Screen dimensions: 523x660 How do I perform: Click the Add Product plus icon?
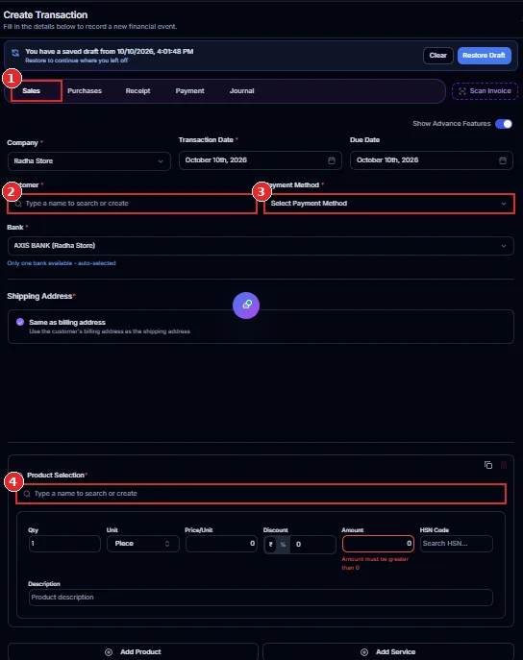coord(109,652)
